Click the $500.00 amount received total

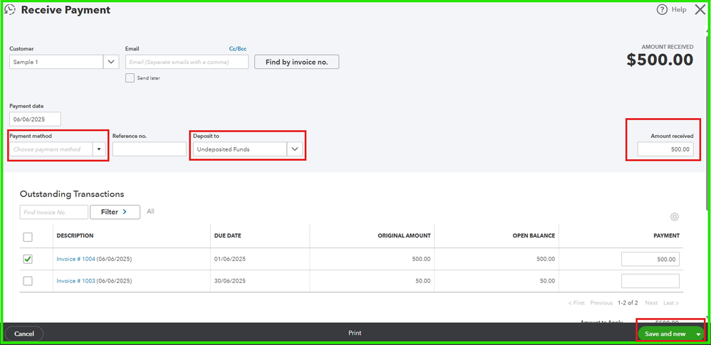tap(660, 60)
